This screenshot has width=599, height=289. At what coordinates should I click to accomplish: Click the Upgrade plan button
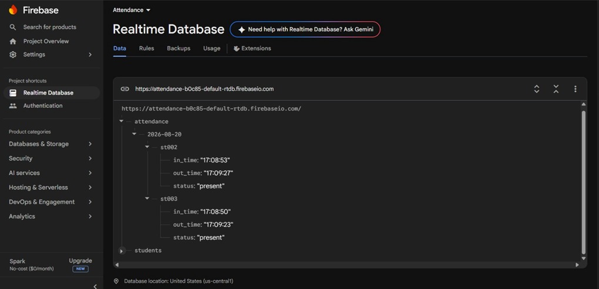click(80, 261)
